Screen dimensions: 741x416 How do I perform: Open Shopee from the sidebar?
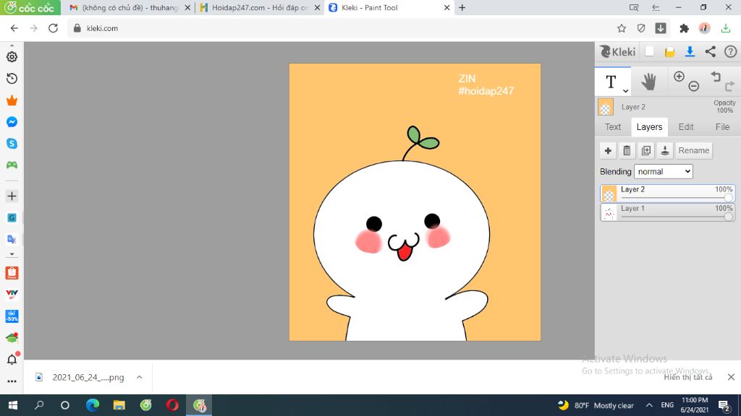click(12, 272)
